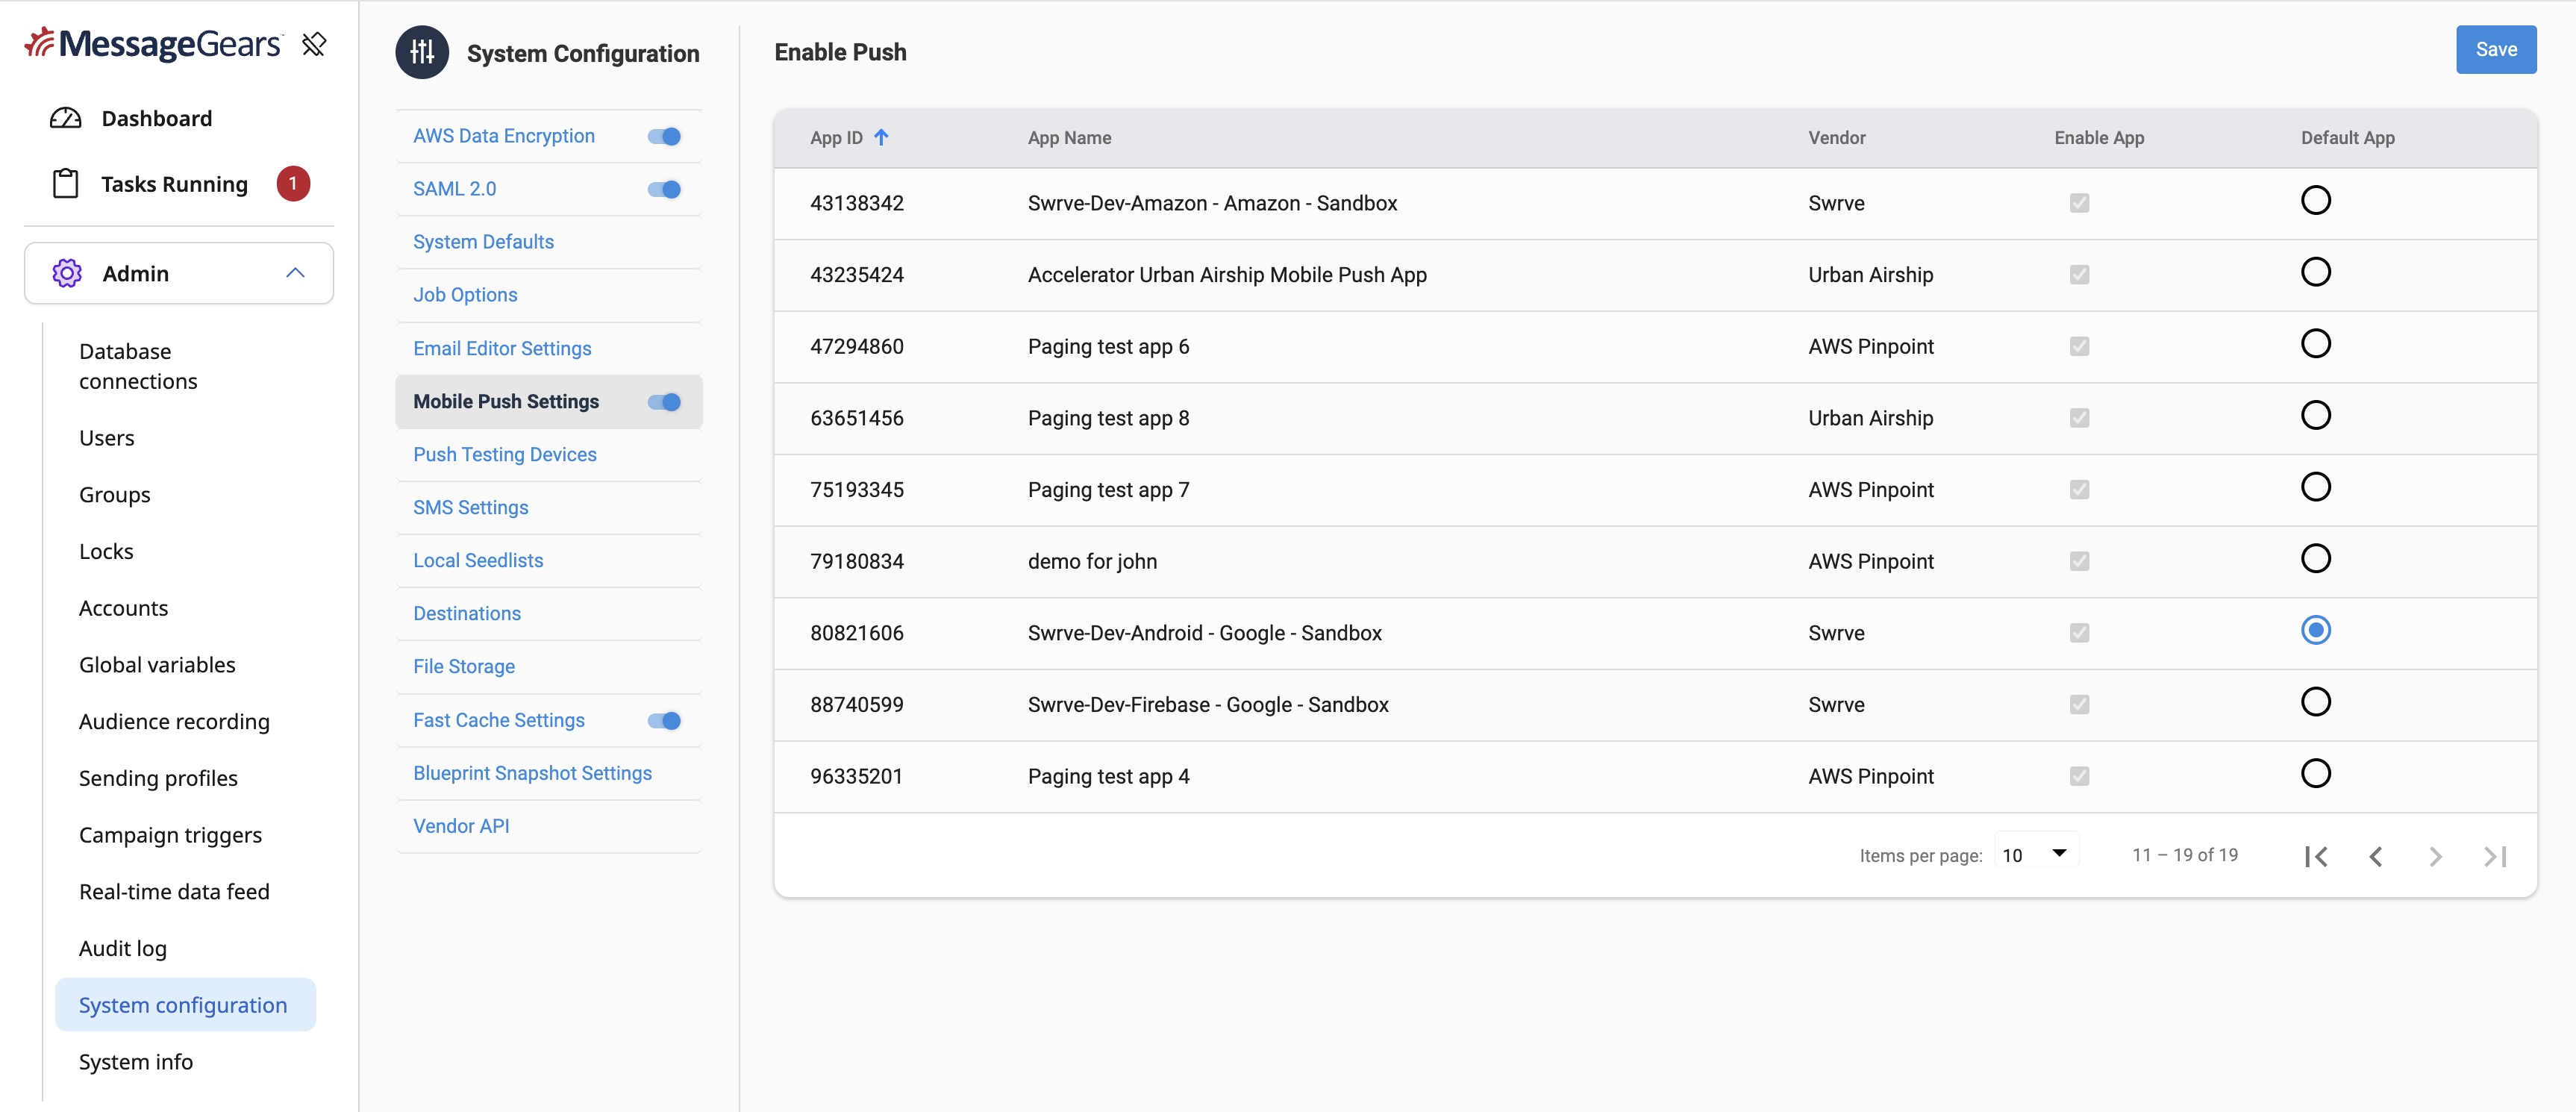
Task: Open Campaign triggers admin page
Action: point(170,835)
